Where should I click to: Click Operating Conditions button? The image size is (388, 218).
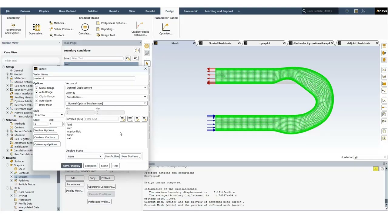pos(101,187)
